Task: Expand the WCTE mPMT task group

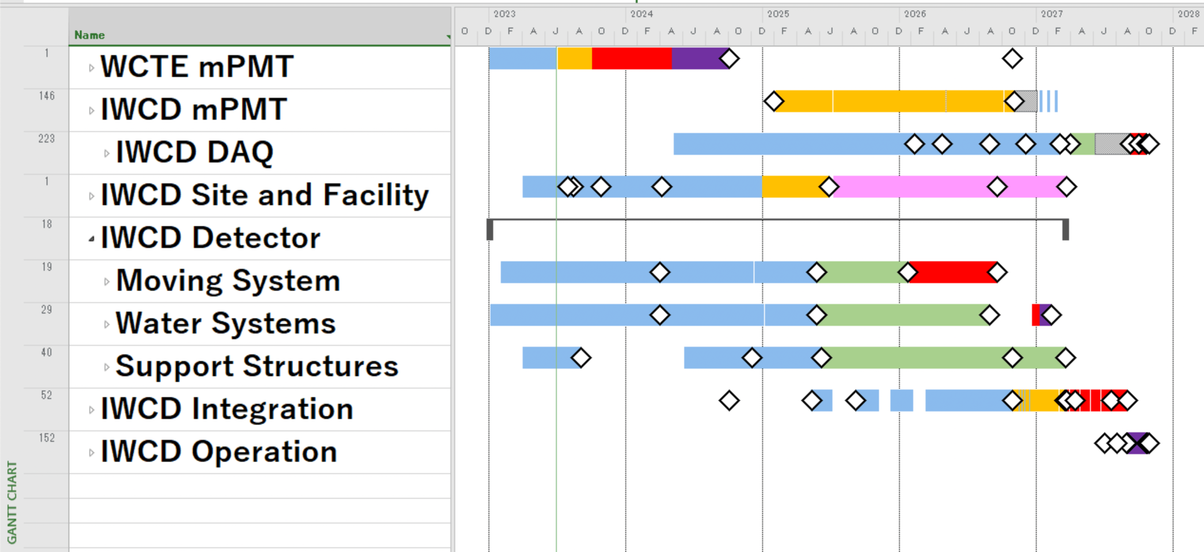Action: click(x=91, y=68)
